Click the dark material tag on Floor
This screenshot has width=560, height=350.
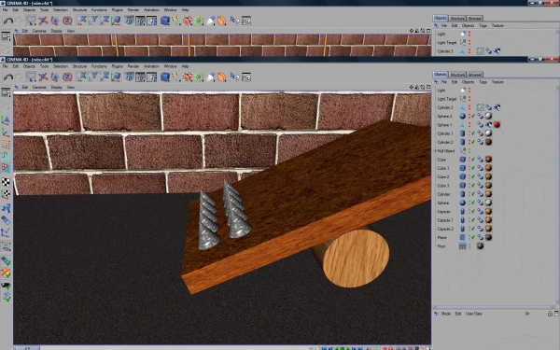point(480,246)
